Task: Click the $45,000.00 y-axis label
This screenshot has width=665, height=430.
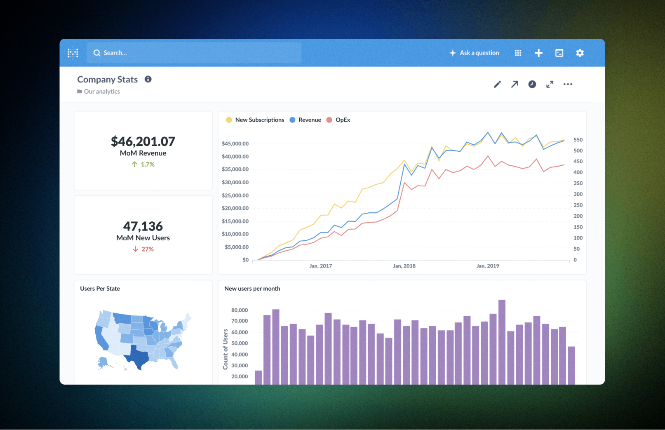Action: tap(235, 143)
